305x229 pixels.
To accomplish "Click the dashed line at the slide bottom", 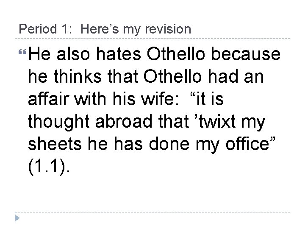I will coord(152,212).
